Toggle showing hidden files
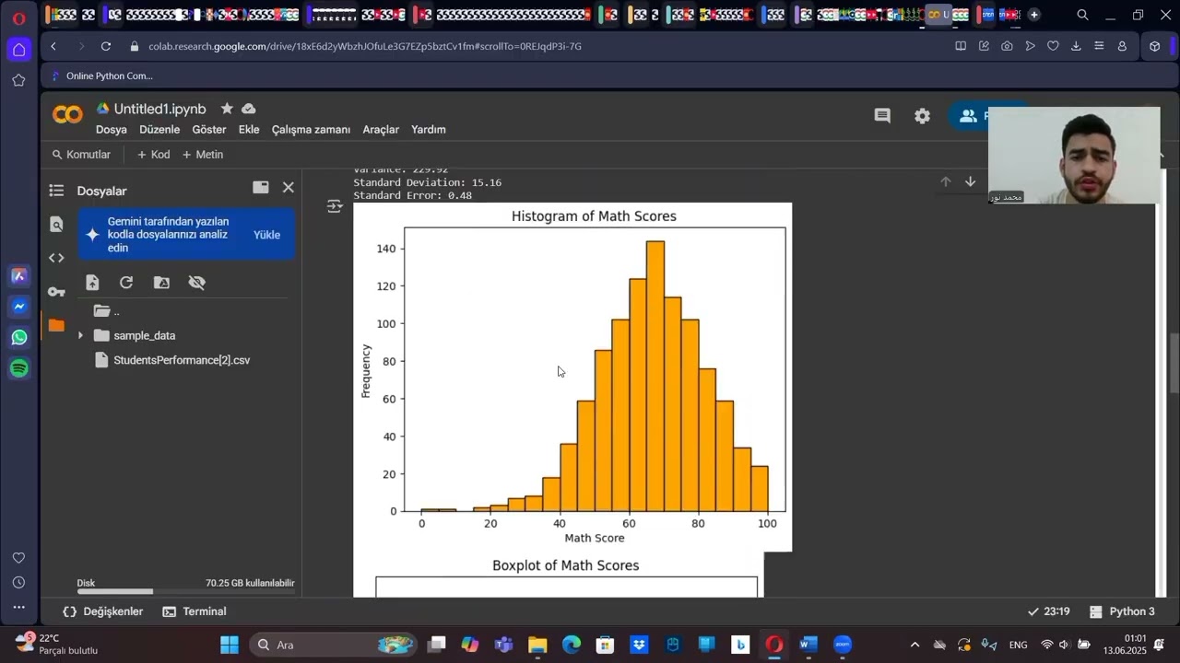 [x=196, y=283]
